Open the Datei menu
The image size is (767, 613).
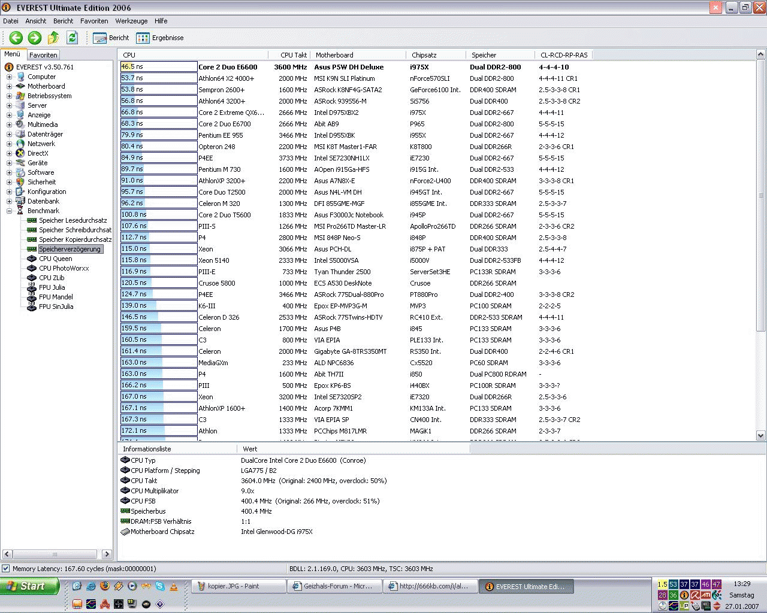[x=11, y=21]
